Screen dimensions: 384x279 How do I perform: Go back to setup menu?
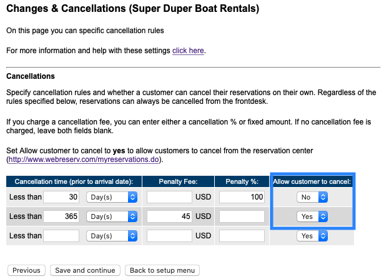[162, 270]
